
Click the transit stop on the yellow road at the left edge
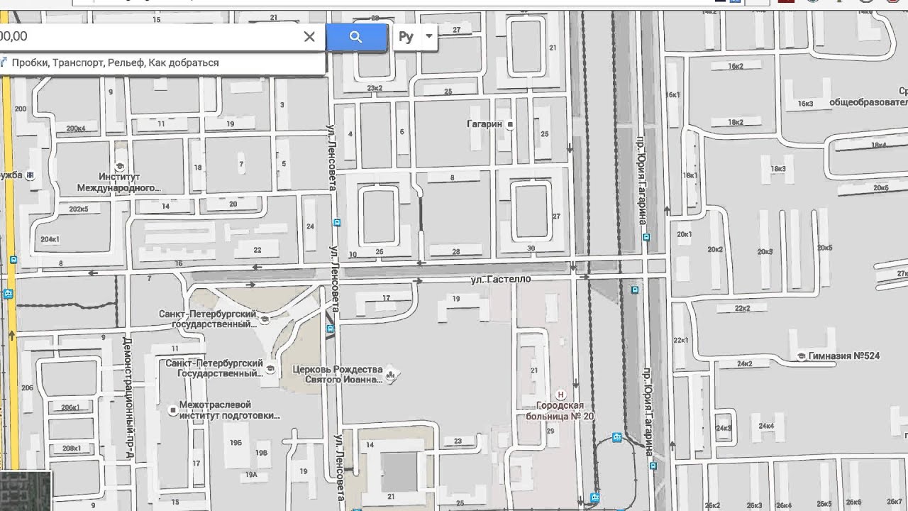(x=9, y=293)
